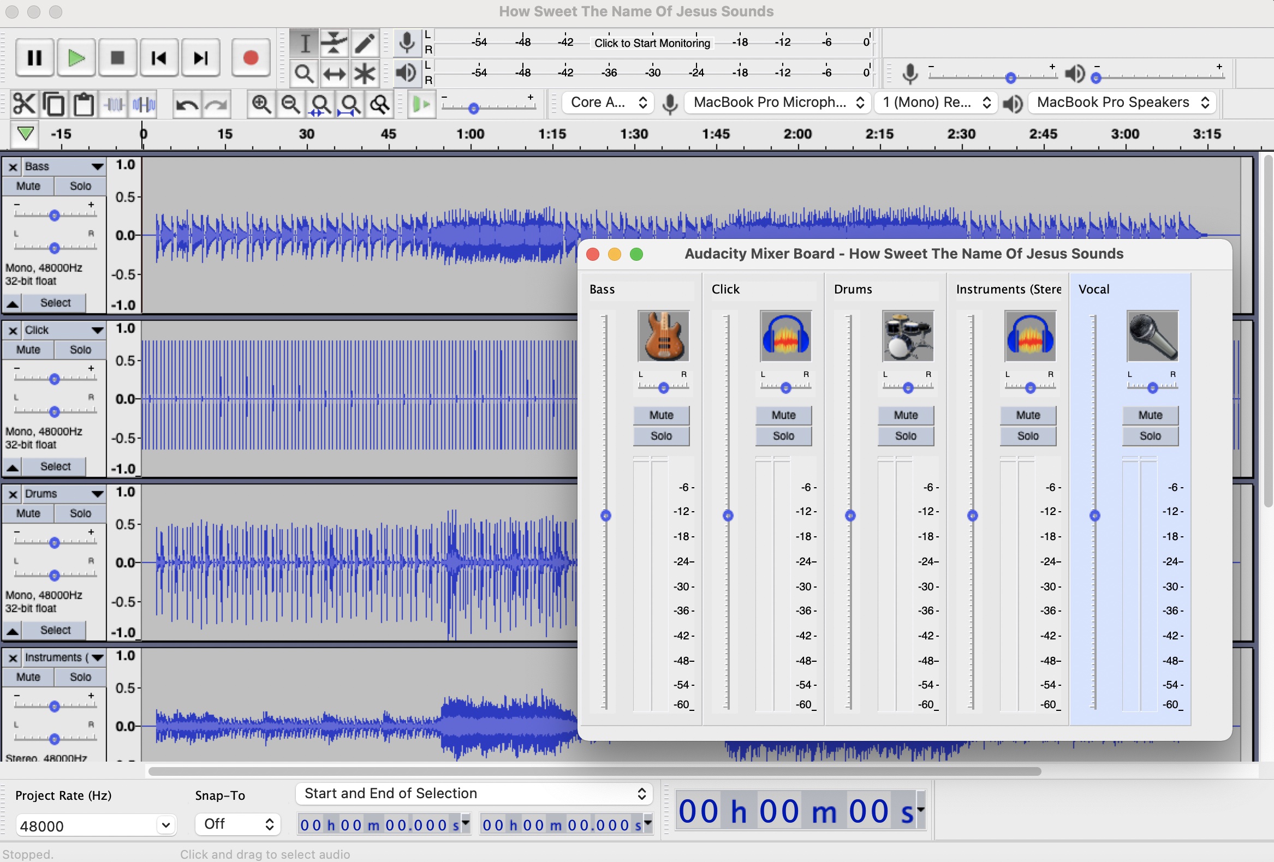Collapse the Bass track with triangle button
1274x862 pixels.
(x=13, y=303)
